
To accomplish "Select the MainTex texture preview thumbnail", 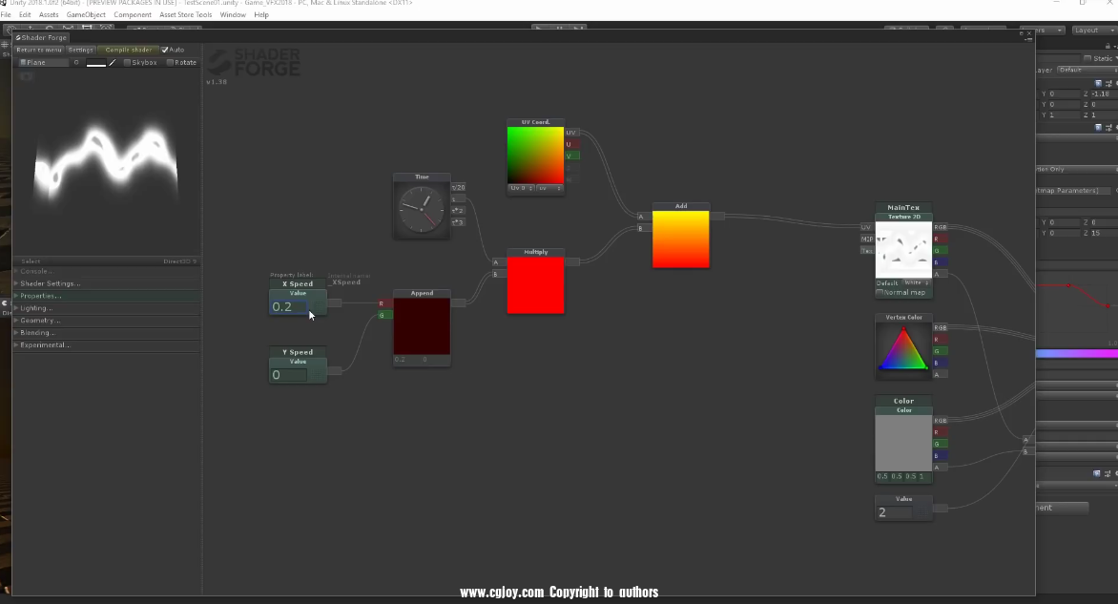I will [903, 250].
